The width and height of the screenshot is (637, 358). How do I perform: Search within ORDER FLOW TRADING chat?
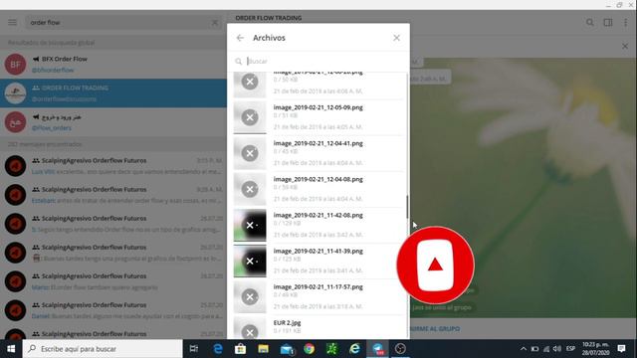tap(590, 22)
